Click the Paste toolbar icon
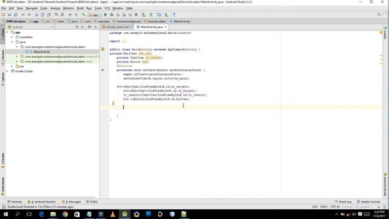This screenshot has height=219, width=389. tap(49, 15)
